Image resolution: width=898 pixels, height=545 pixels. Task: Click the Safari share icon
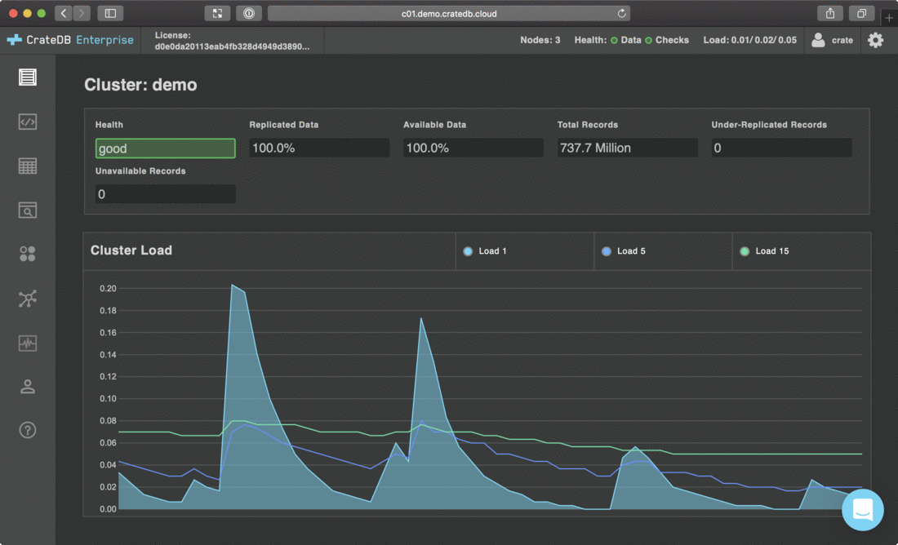tap(830, 13)
